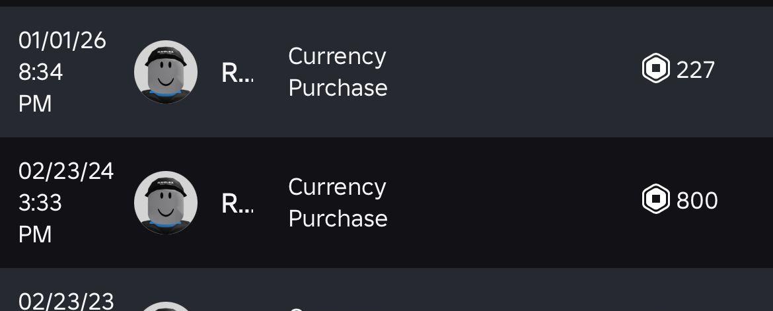
Task: Click the 800 Robux amount
Action: point(697,200)
